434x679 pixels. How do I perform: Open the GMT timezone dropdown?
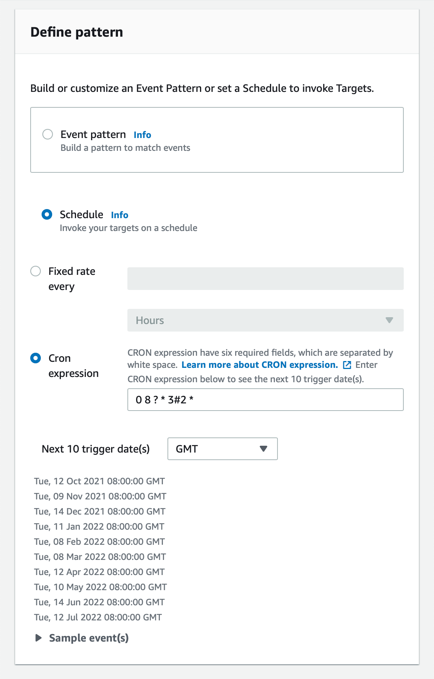coord(223,449)
